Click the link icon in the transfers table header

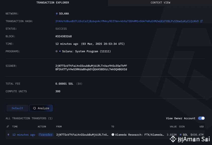pos(7,126)
